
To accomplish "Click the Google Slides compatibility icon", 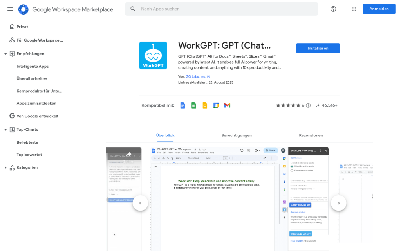I will [205, 105].
